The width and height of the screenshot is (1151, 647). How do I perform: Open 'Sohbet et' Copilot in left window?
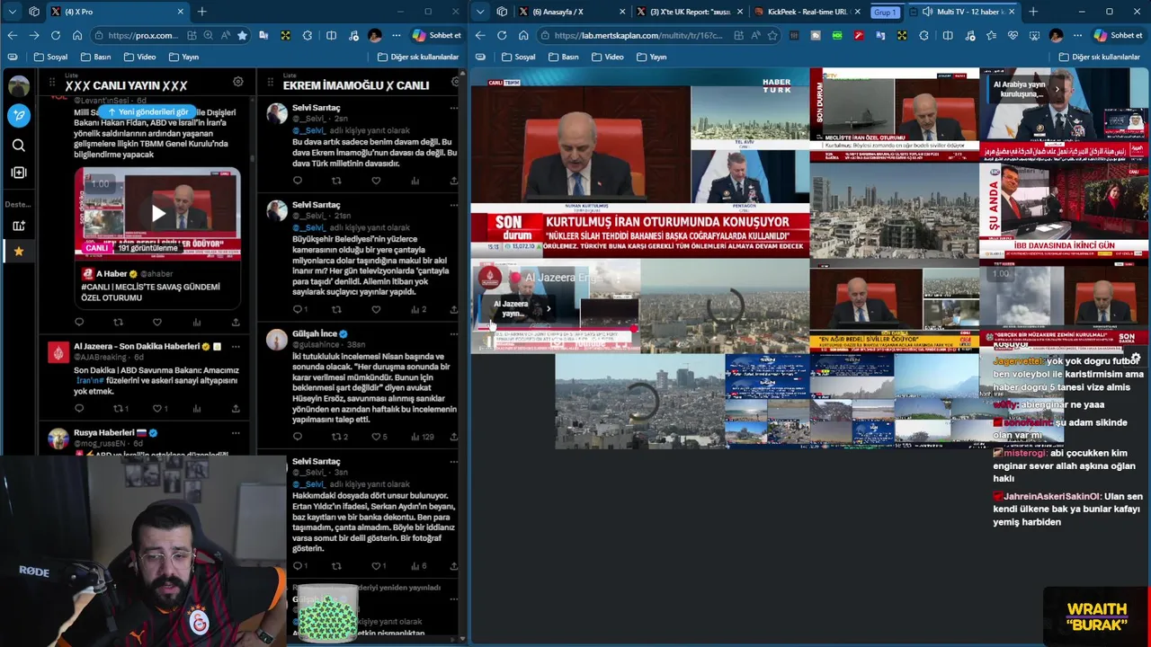[436, 35]
